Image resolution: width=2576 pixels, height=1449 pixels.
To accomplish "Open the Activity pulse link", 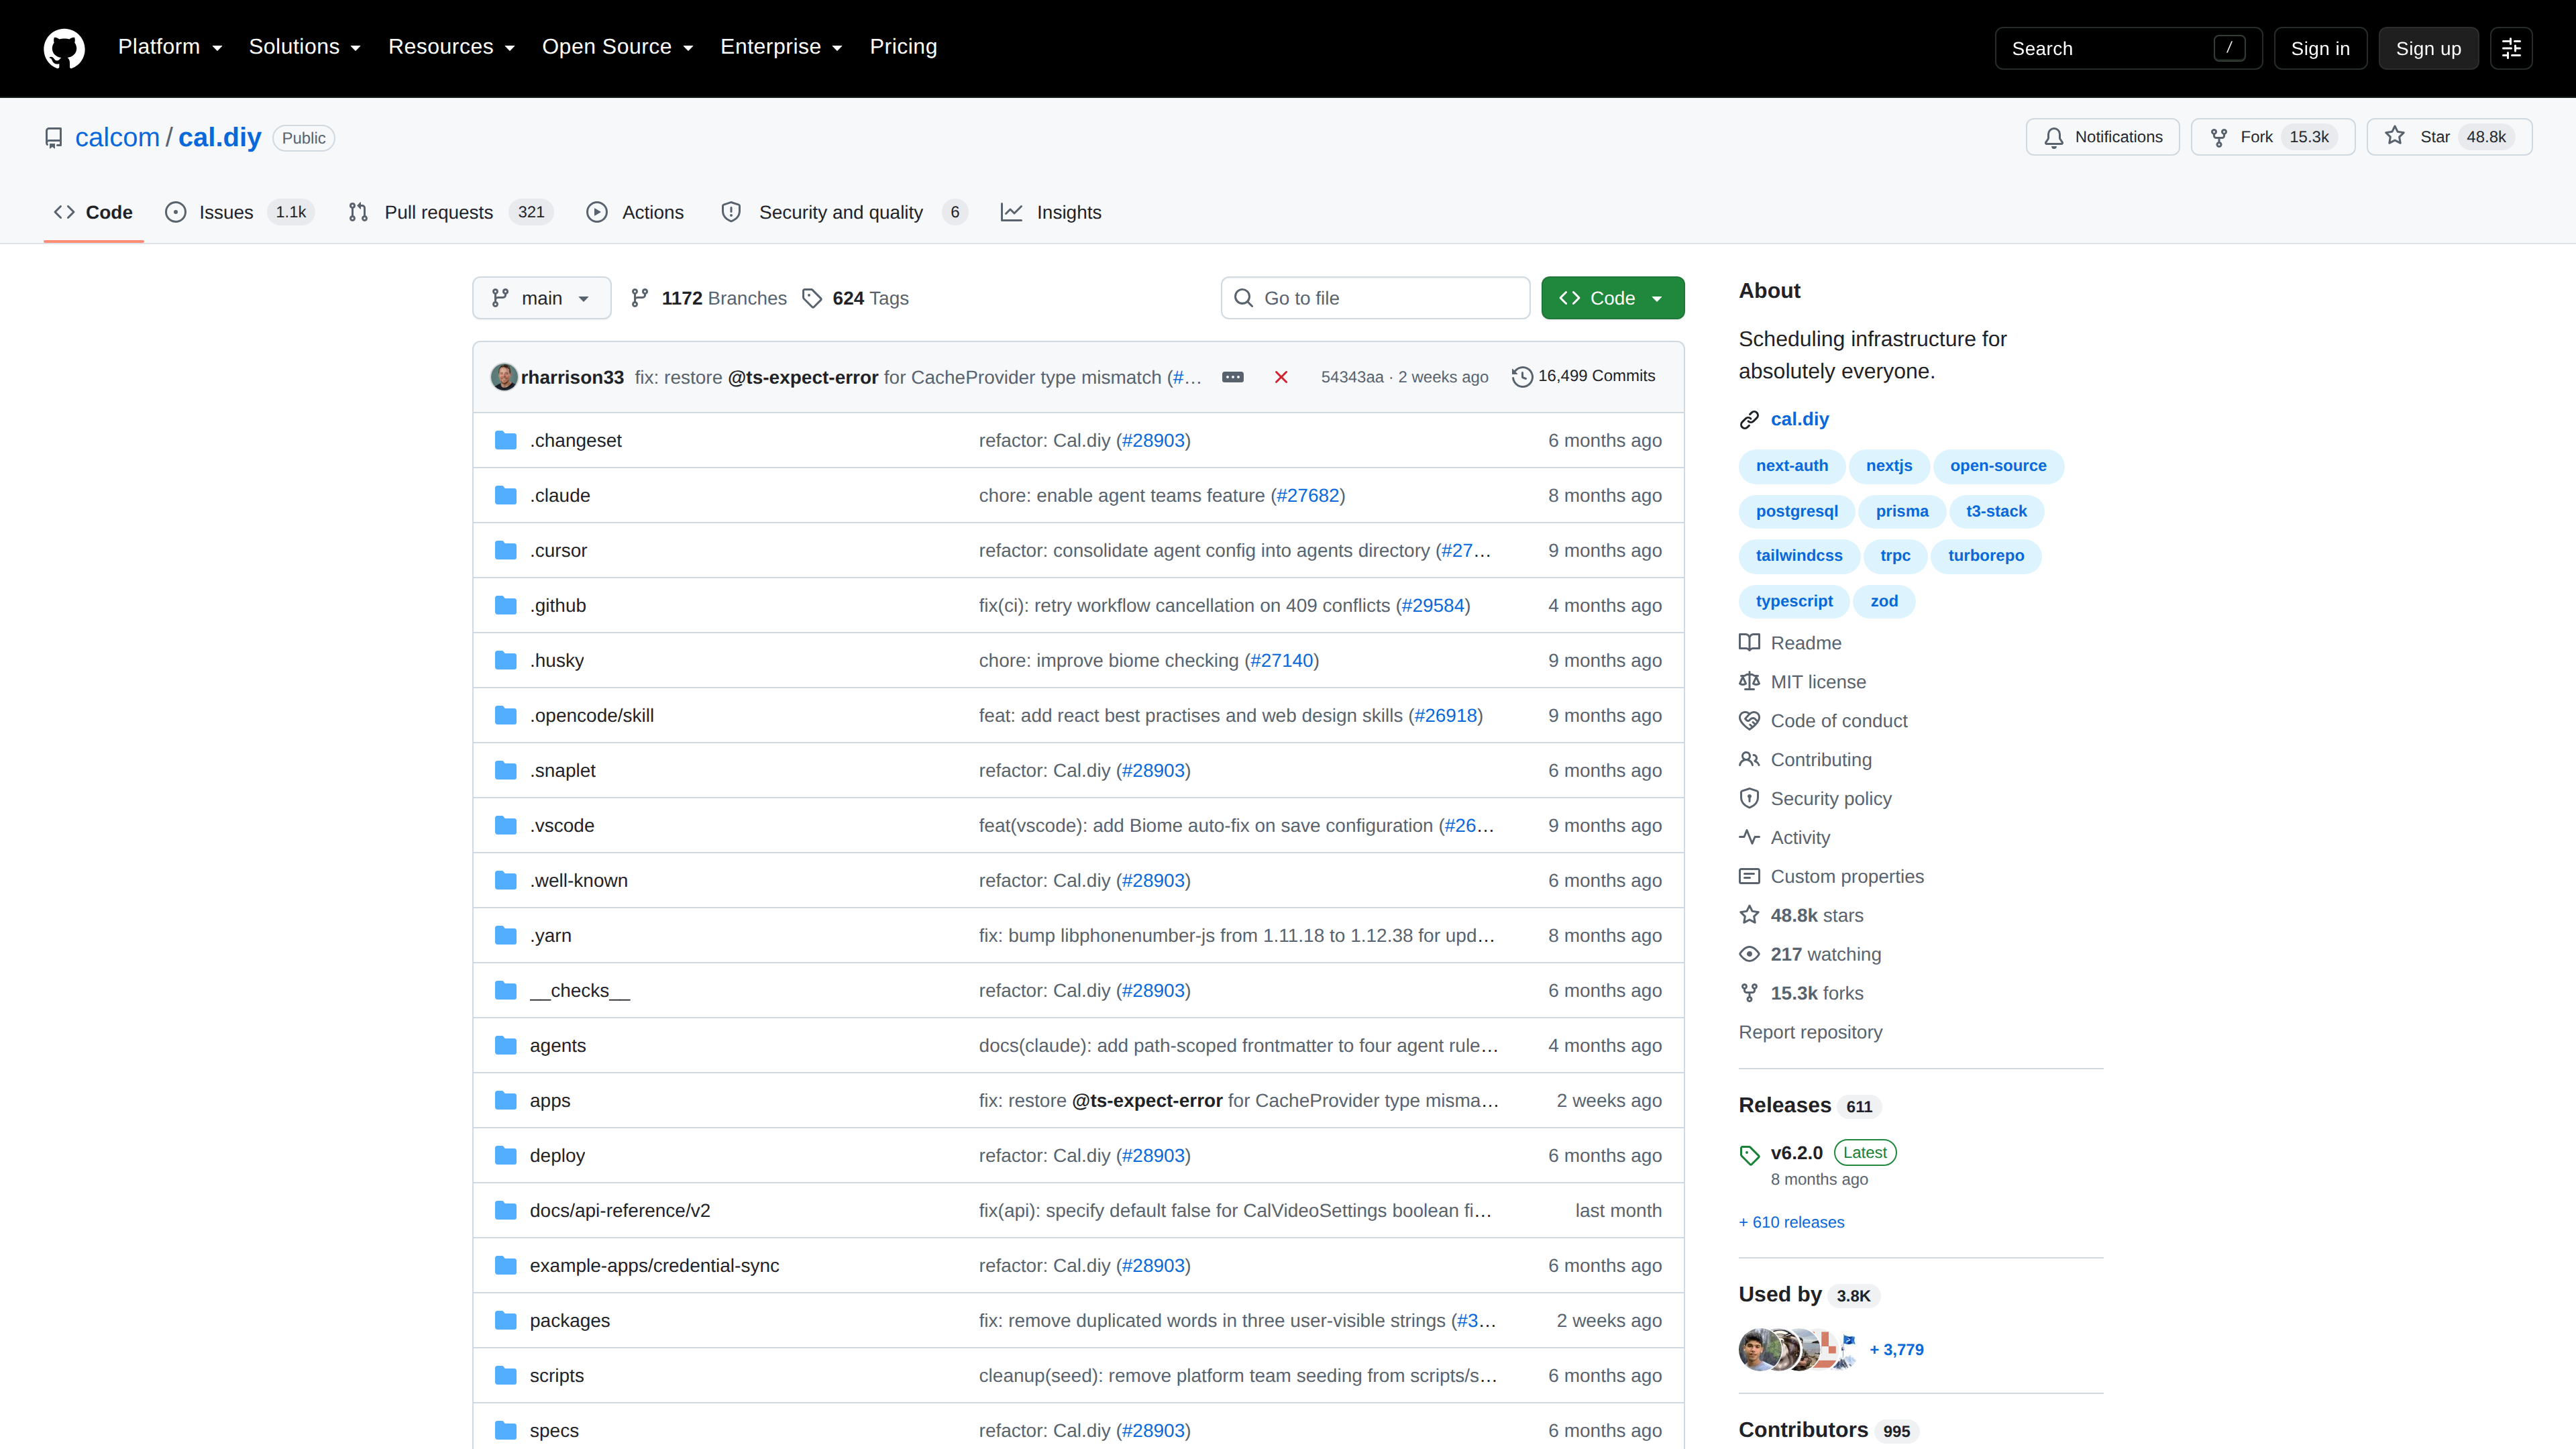I will [x=1785, y=838].
